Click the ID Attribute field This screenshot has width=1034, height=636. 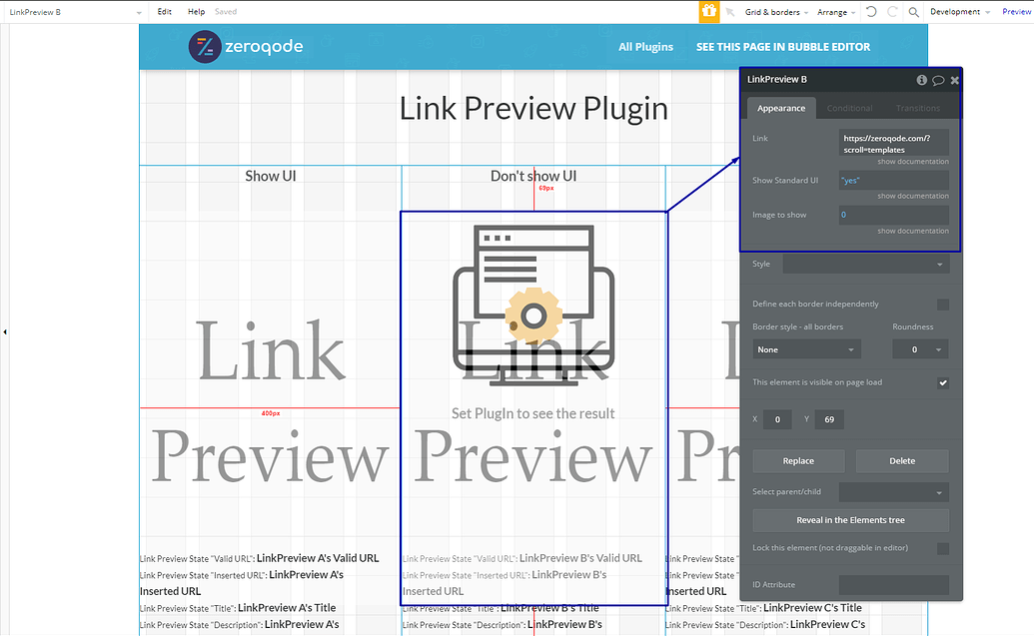click(893, 585)
